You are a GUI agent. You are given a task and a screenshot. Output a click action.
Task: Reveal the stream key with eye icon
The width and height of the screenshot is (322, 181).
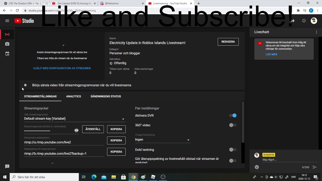pos(76,130)
